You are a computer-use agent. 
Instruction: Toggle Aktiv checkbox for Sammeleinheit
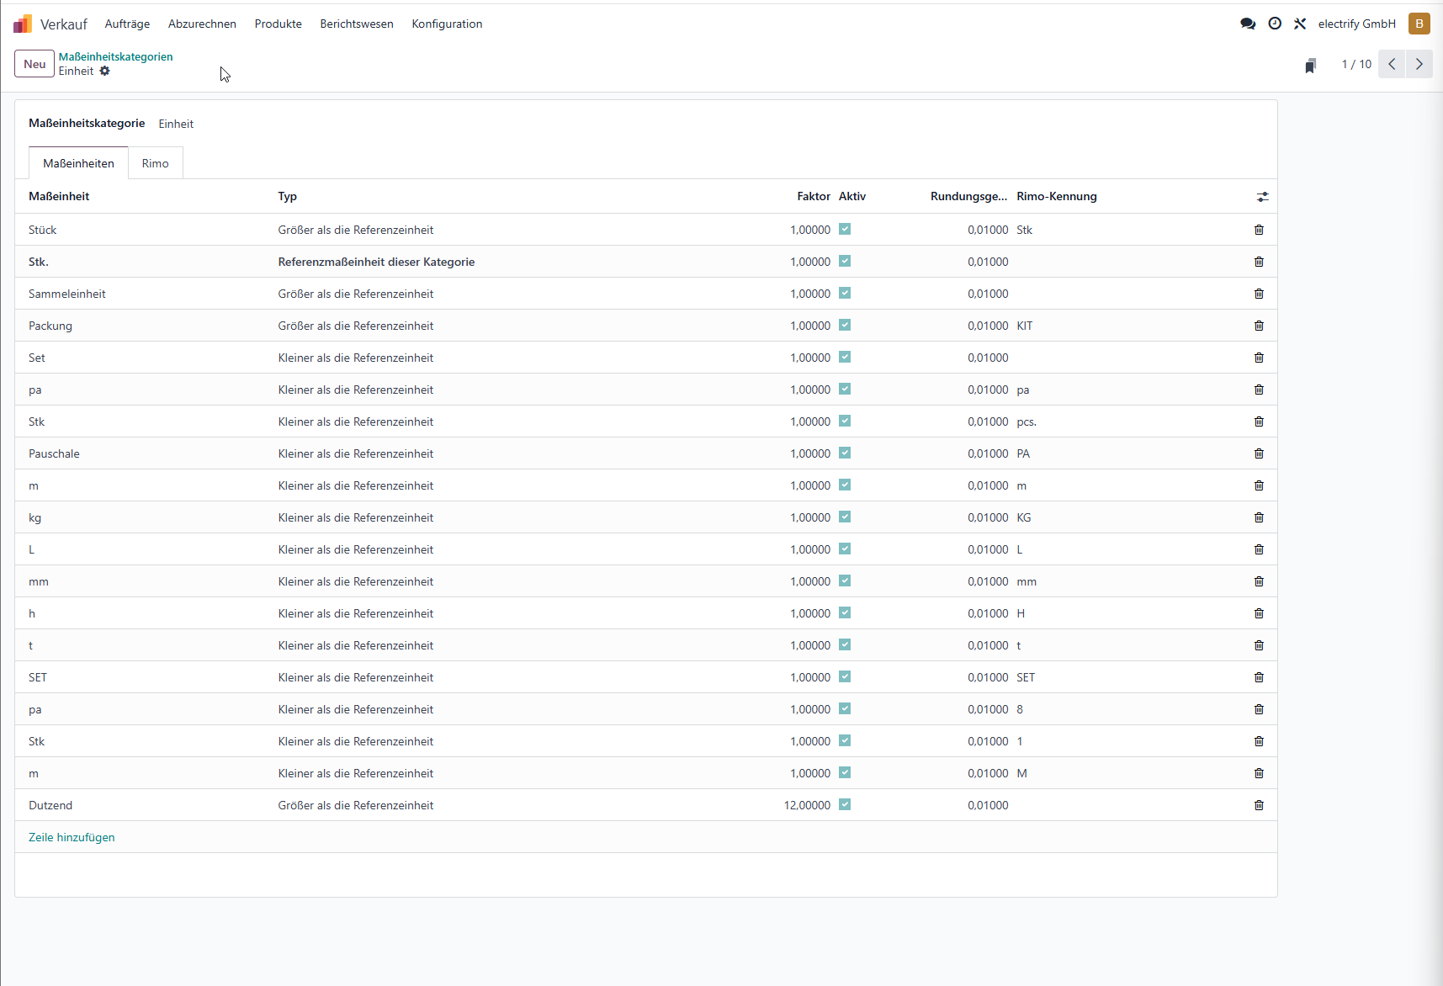(845, 293)
